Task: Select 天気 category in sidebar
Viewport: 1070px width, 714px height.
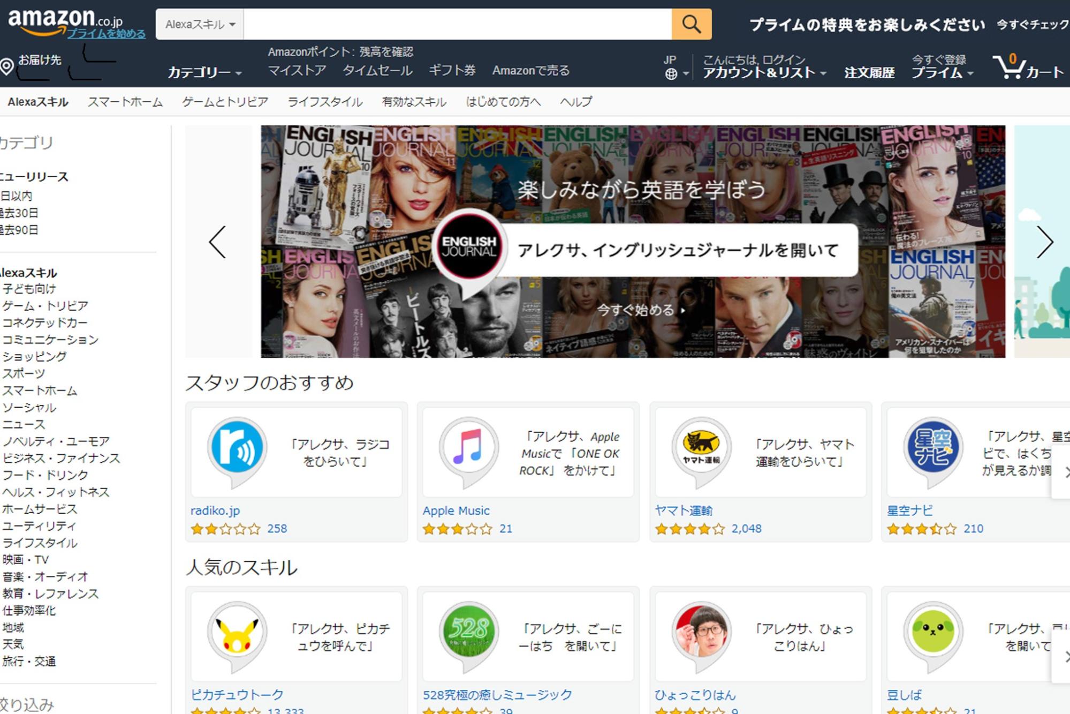Action: coord(13,644)
